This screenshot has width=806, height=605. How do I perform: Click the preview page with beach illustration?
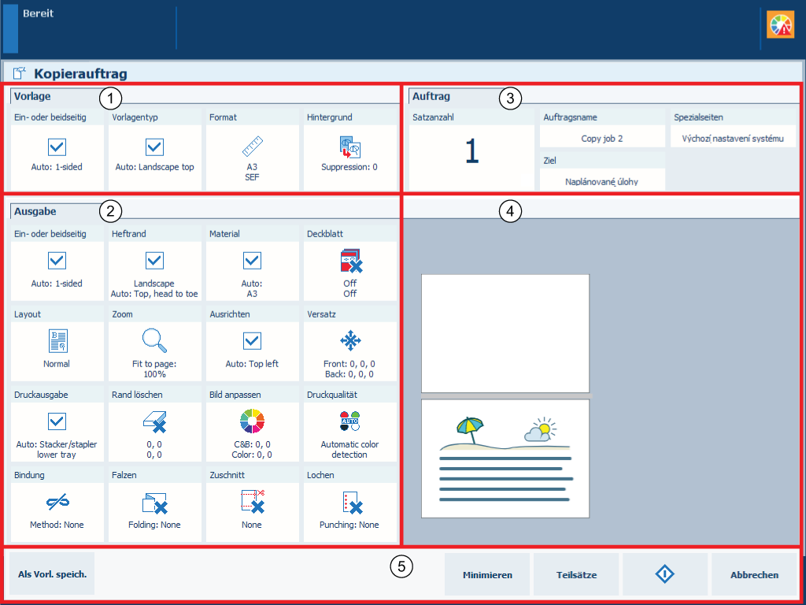[x=505, y=458]
